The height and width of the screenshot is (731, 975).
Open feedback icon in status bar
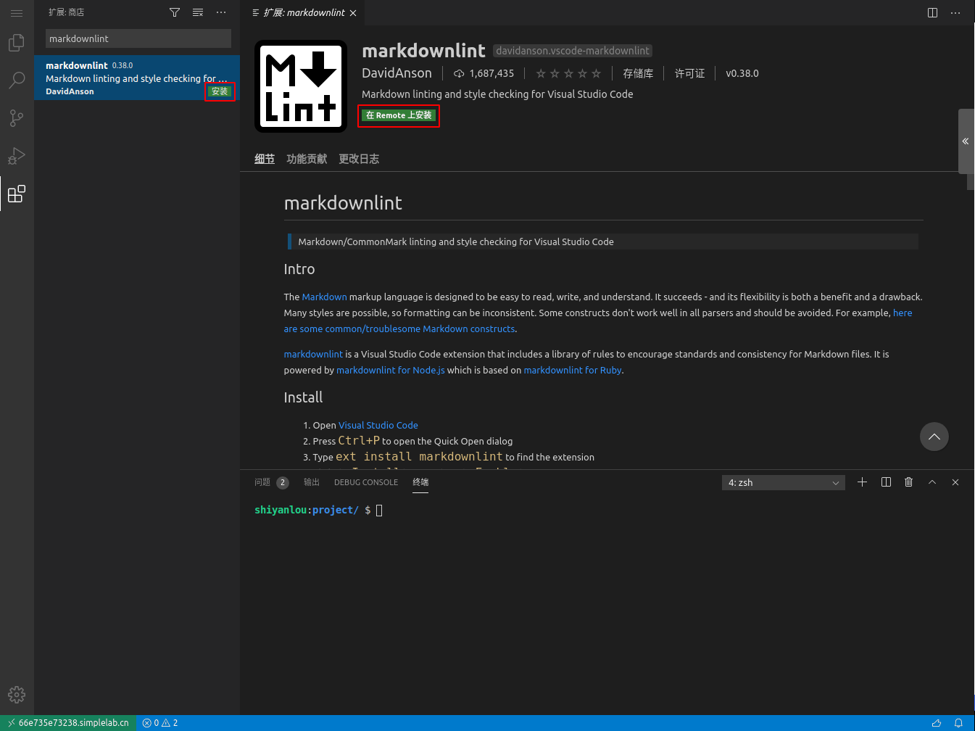point(937,723)
